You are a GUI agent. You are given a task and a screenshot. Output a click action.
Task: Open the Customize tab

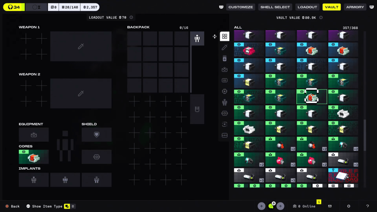(x=240, y=7)
